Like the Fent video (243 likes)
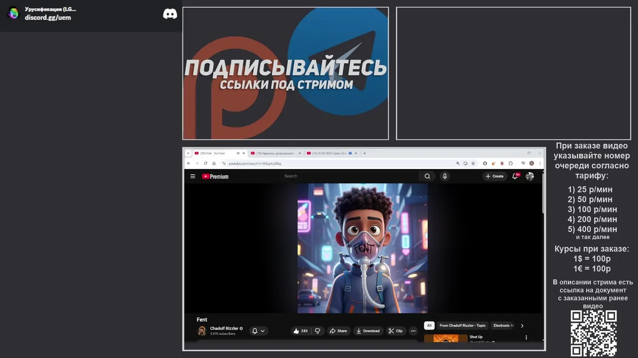The width and height of the screenshot is (638, 358). [x=301, y=331]
